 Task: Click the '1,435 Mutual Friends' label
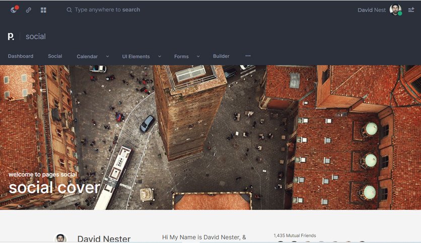(x=295, y=235)
